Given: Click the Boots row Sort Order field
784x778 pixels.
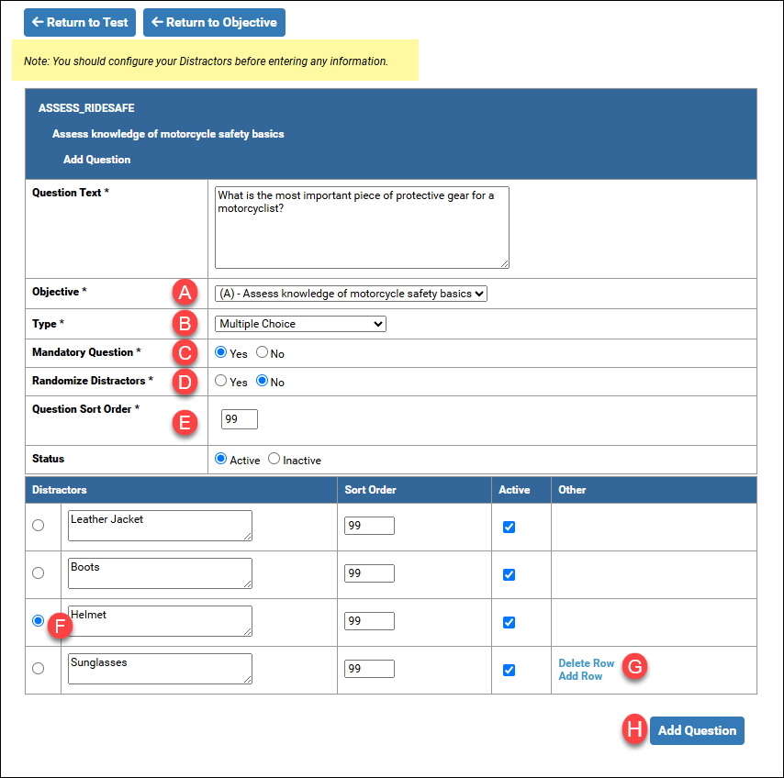Looking at the screenshot, I should coord(369,573).
